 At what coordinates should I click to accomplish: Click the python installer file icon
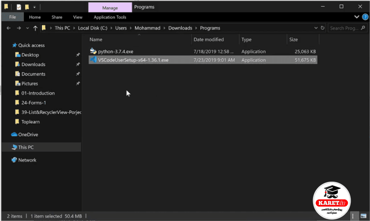93,51
